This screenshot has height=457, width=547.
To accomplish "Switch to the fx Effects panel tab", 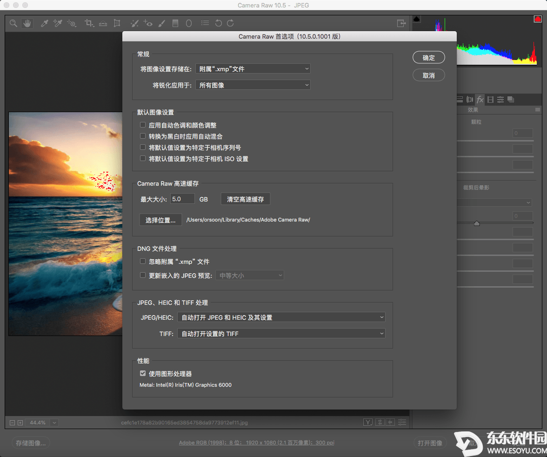I will point(480,100).
